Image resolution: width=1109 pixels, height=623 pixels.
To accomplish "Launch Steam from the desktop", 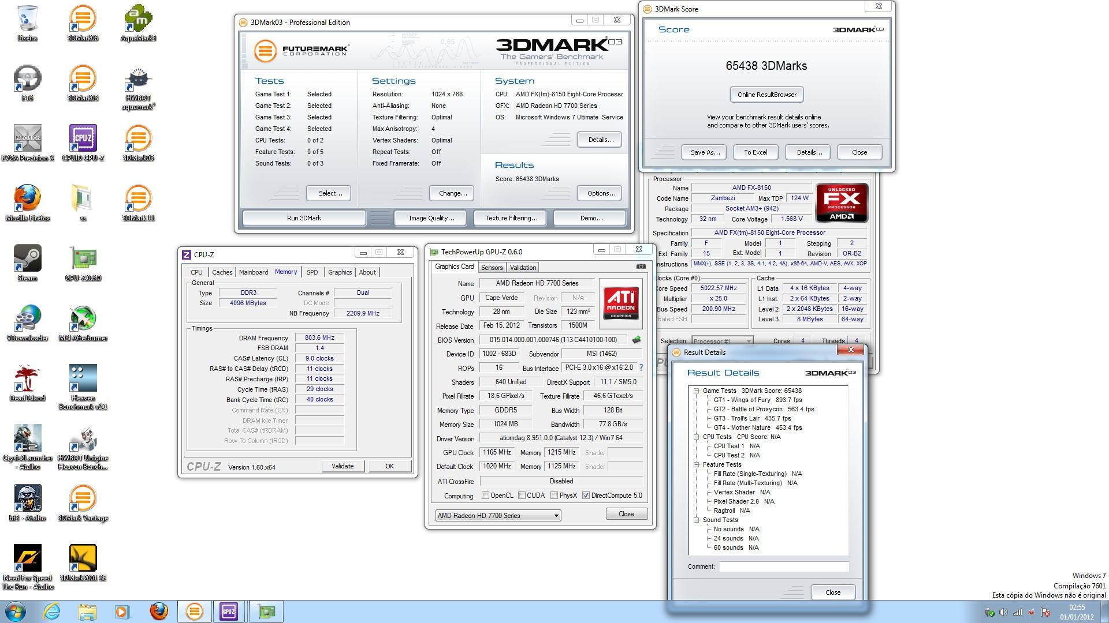I will (x=27, y=263).
